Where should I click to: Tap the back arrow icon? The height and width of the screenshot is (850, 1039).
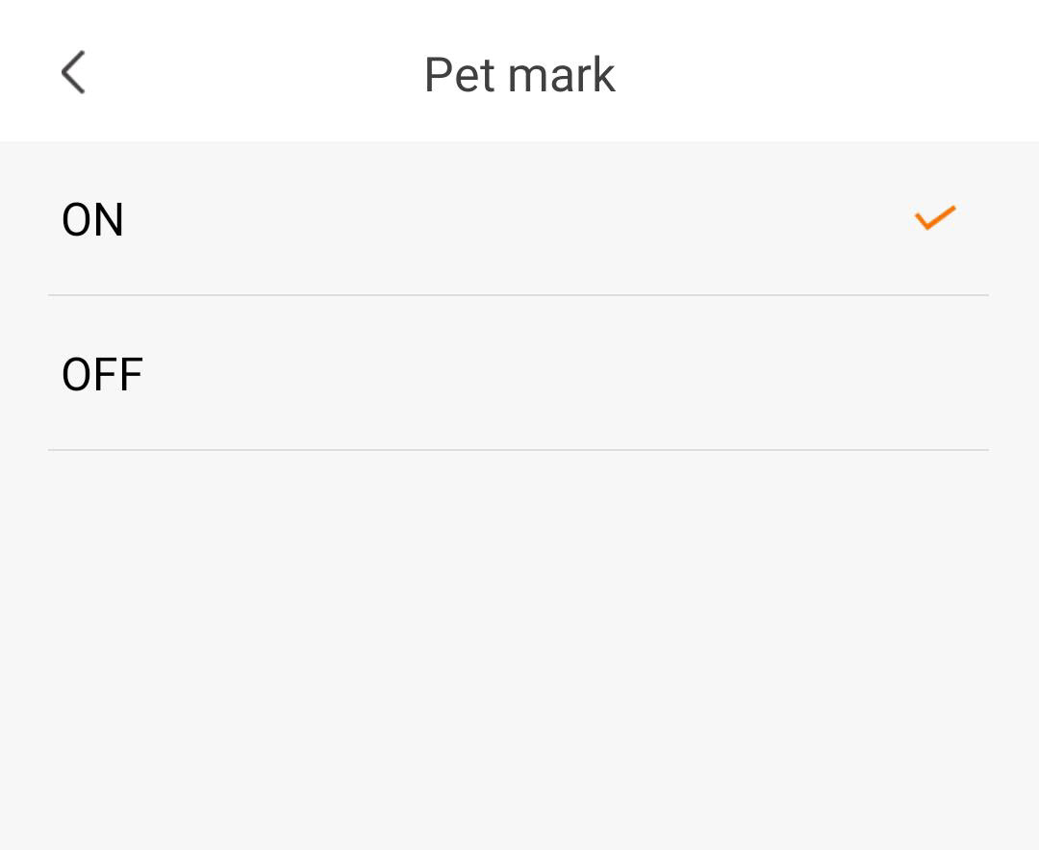(73, 73)
